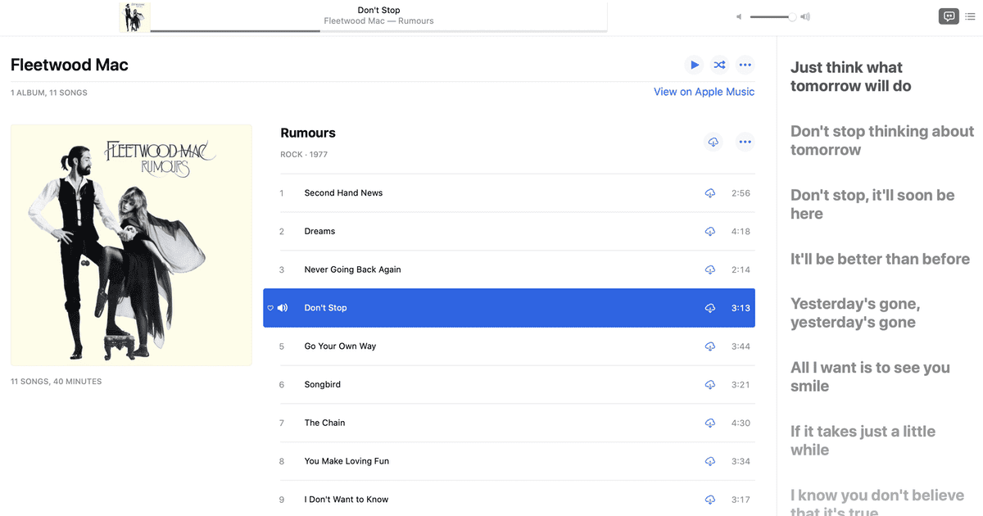The width and height of the screenshot is (983, 516).
Task: Click the now playing title Don't Stop
Action: click(x=379, y=11)
